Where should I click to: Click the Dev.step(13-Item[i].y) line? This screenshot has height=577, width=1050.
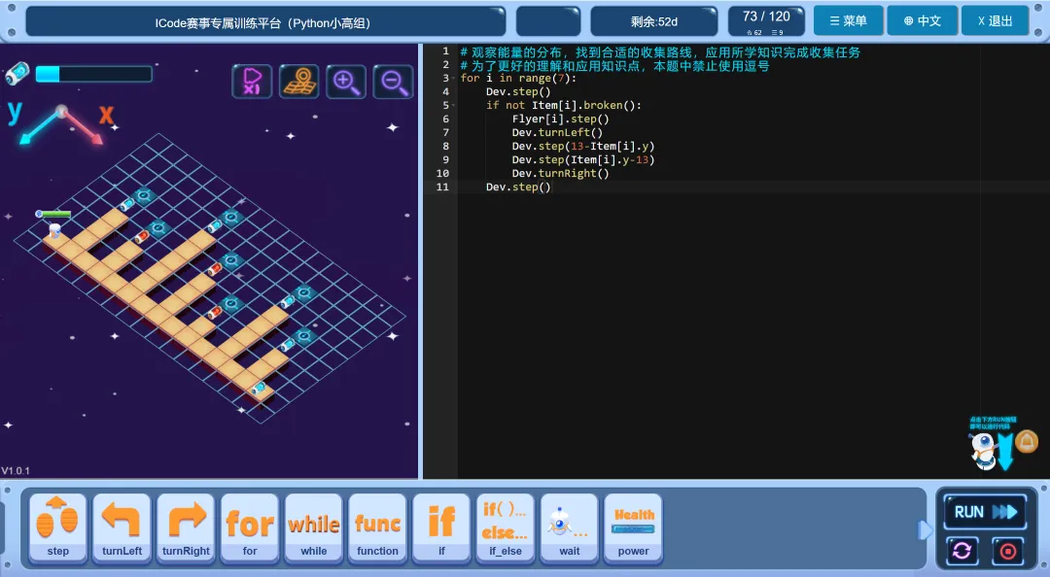tap(583, 146)
